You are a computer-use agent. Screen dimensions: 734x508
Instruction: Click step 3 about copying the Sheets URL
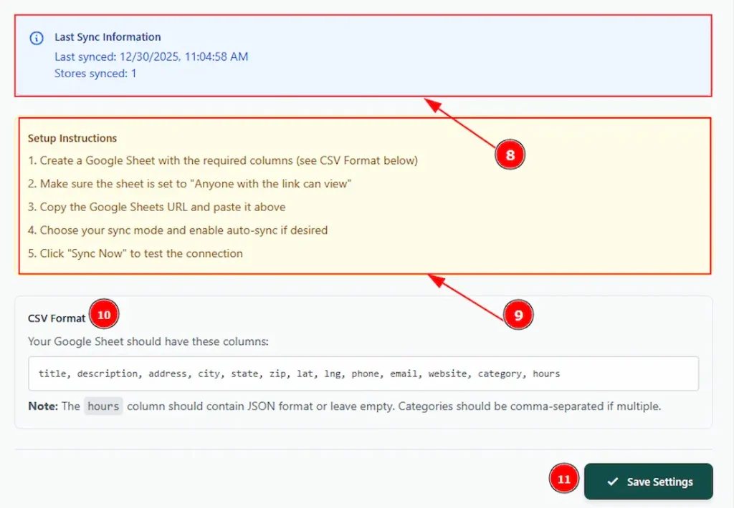tap(156, 207)
